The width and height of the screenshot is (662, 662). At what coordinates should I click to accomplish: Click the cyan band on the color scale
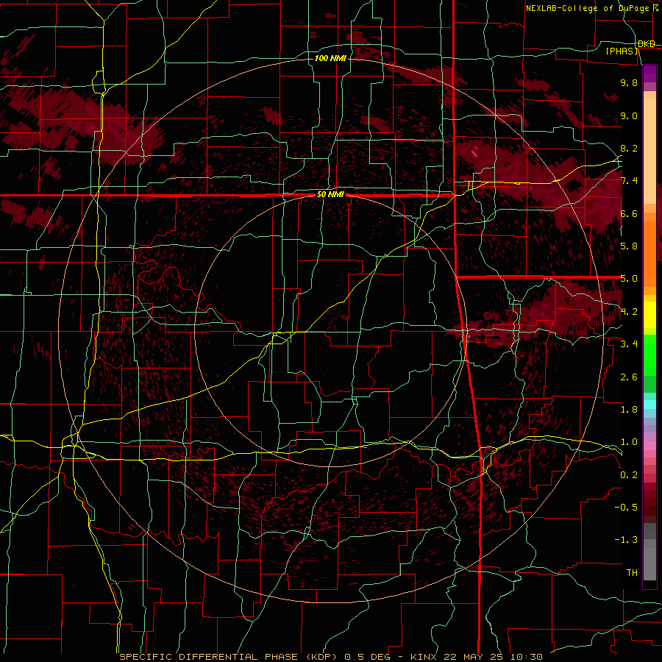point(649,405)
